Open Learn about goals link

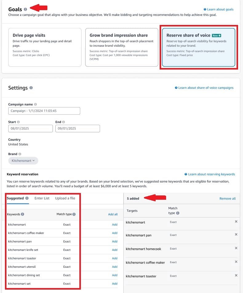pos(218,10)
